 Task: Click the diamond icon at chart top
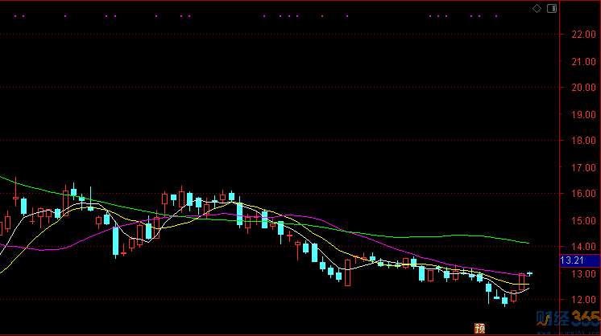click(537, 8)
